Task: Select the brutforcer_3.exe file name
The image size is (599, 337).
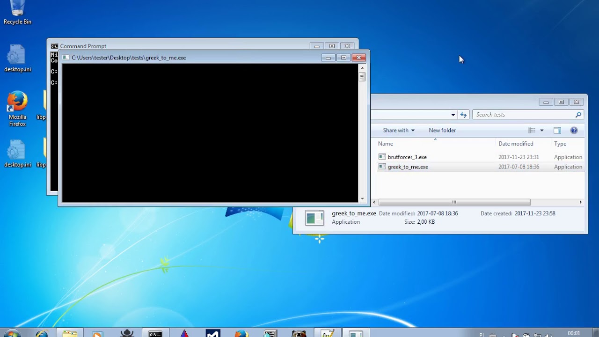Action: coord(407,157)
